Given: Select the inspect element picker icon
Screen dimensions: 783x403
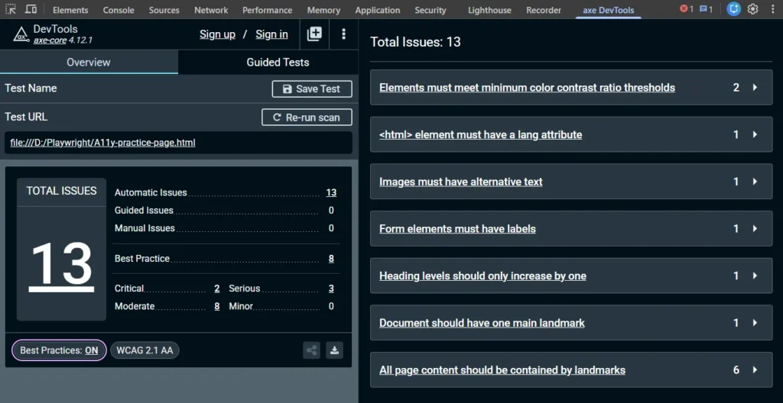Looking at the screenshot, I should click(11, 9).
